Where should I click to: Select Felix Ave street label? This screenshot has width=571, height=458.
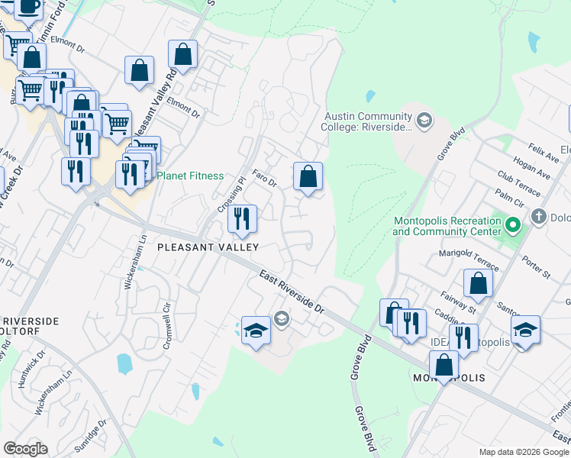pyautogui.click(x=544, y=153)
